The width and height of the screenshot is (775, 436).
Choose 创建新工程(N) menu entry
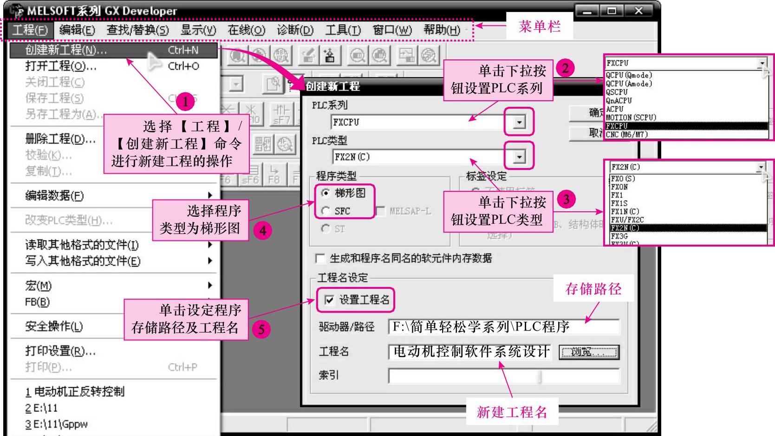[114, 50]
